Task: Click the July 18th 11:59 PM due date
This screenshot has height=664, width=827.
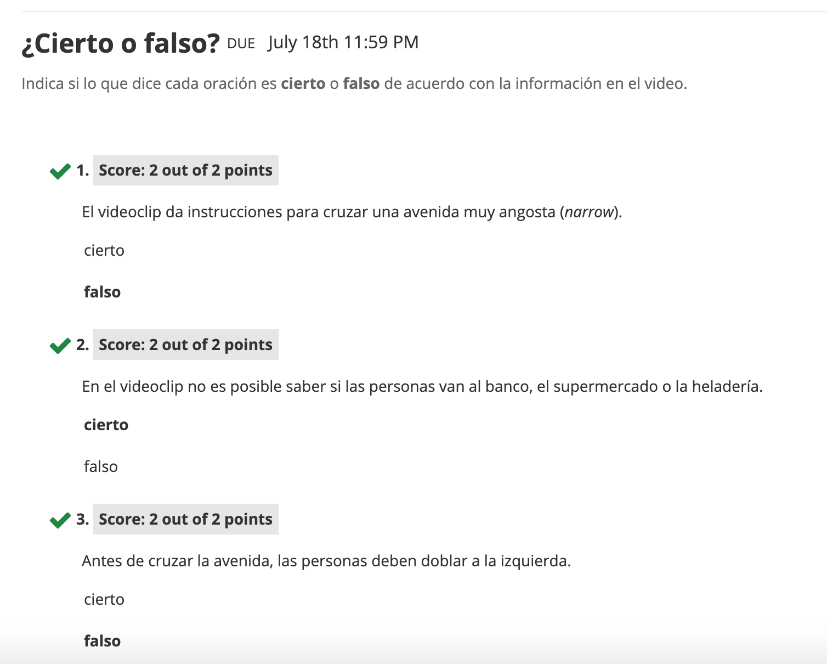Action: [x=343, y=42]
